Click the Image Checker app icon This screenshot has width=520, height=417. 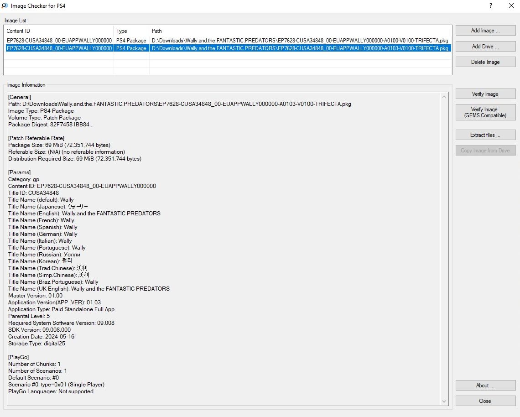tap(5, 5)
